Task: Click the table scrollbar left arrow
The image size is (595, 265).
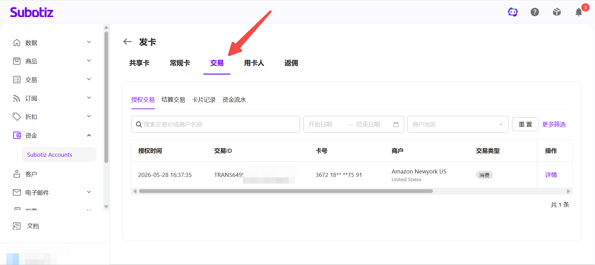Action: click(x=135, y=191)
